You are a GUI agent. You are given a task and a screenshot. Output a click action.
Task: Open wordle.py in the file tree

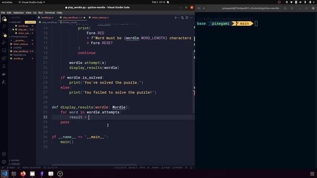[18, 58]
